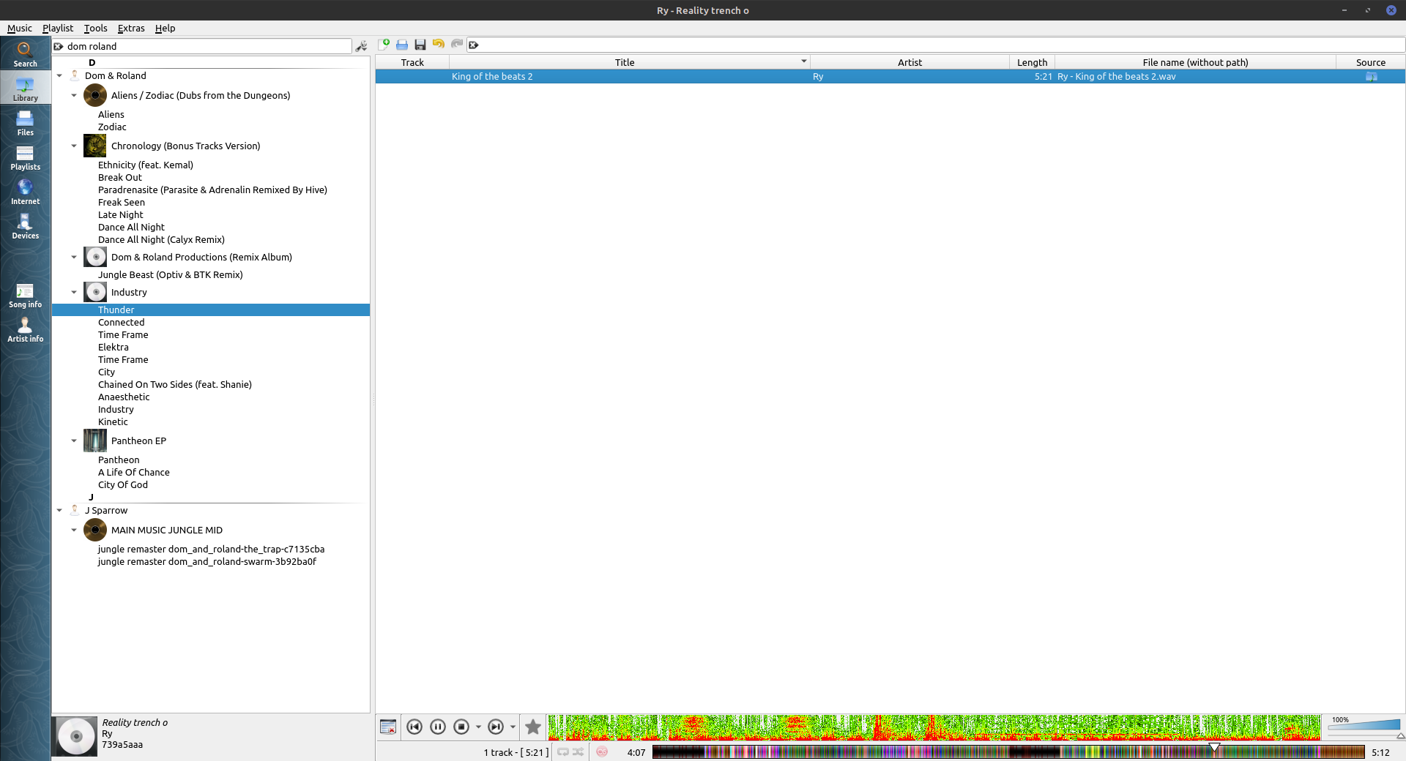
Task: Toggle shuffle mode
Action: (x=579, y=751)
